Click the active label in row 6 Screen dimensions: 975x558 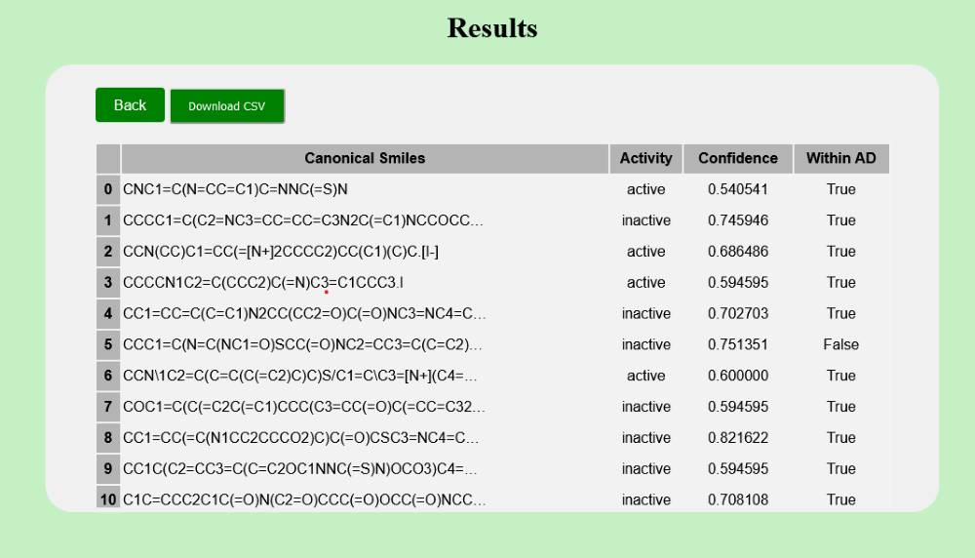coord(646,376)
